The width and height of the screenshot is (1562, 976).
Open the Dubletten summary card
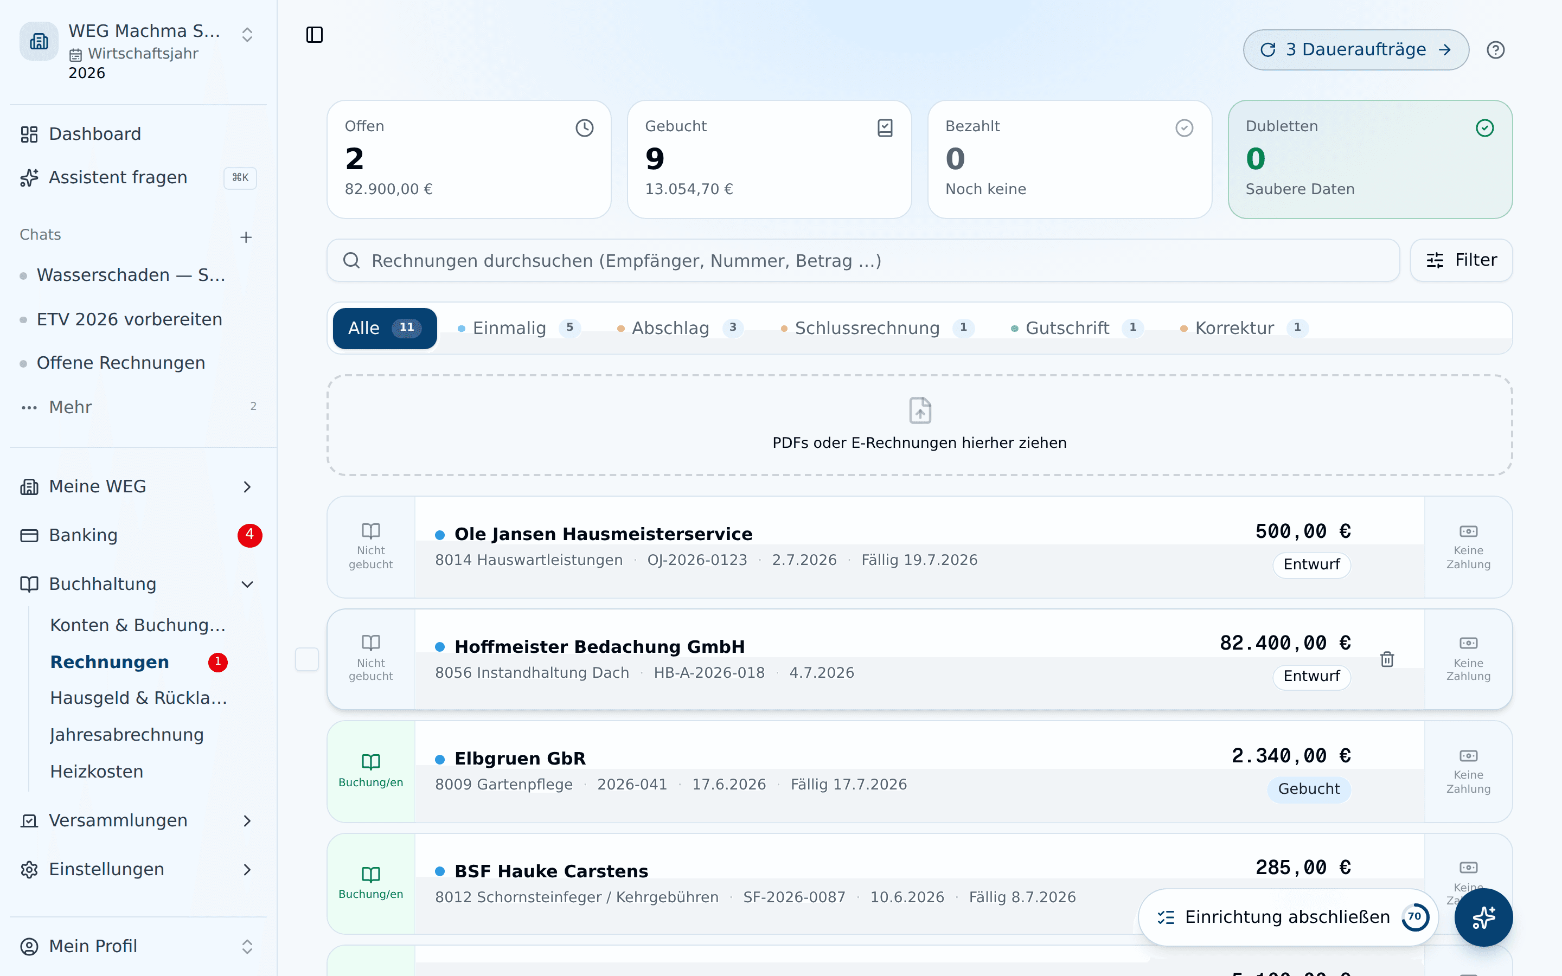(1369, 159)
